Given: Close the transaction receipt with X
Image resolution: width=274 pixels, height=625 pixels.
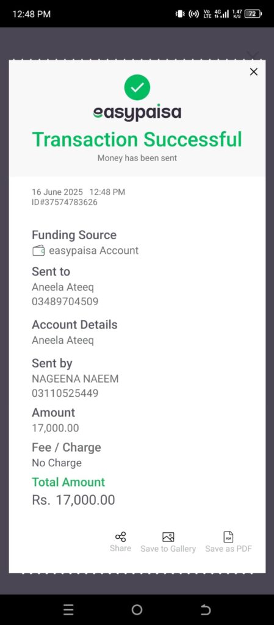Looking at the screenshot, I should click(x=254, y=72).
